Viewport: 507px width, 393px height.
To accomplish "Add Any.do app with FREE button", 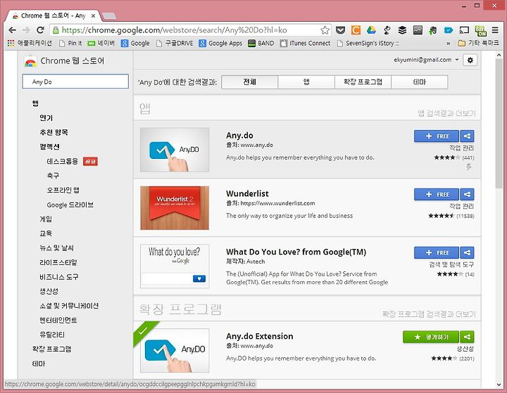I will (436, 136).
